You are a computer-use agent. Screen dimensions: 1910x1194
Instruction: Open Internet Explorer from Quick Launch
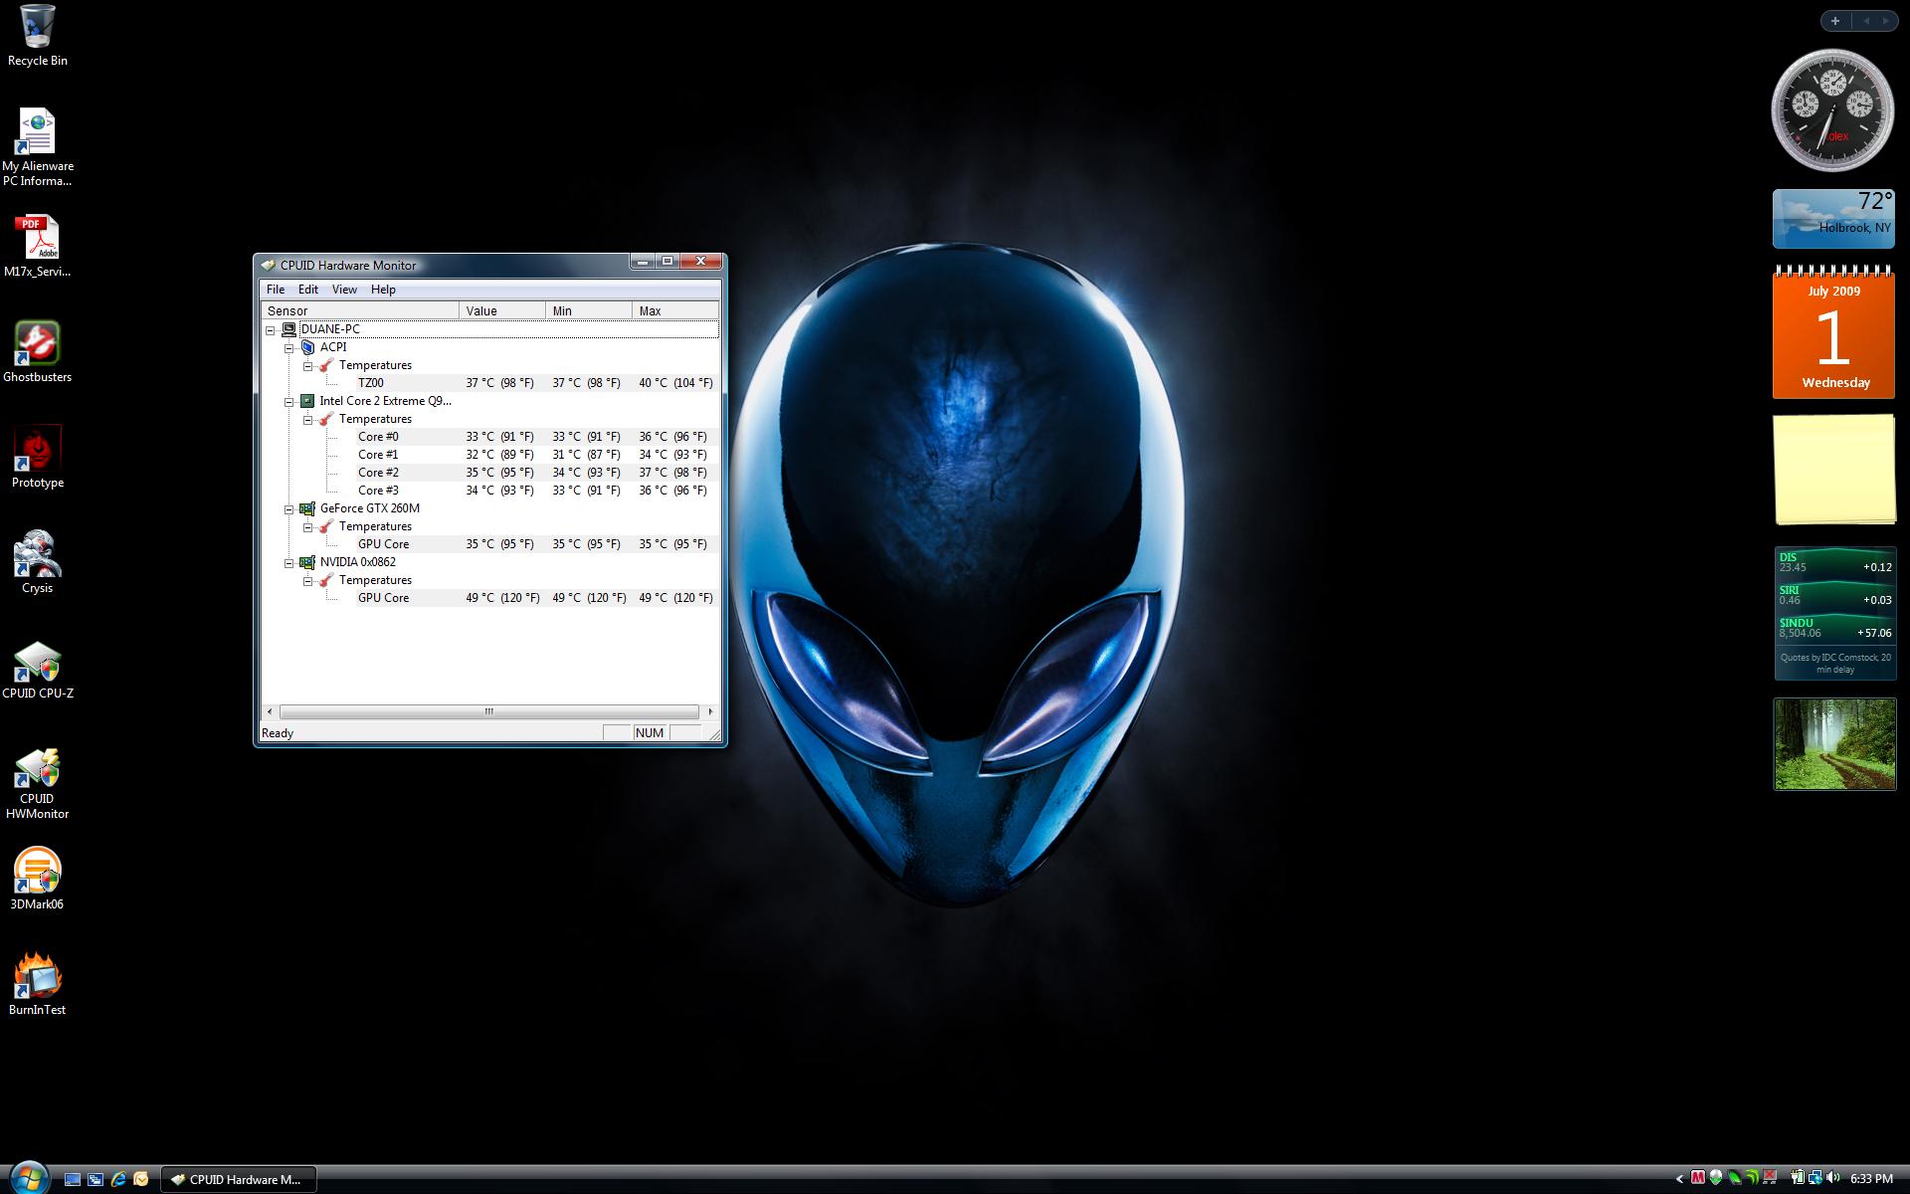[x=118, y=1179]
